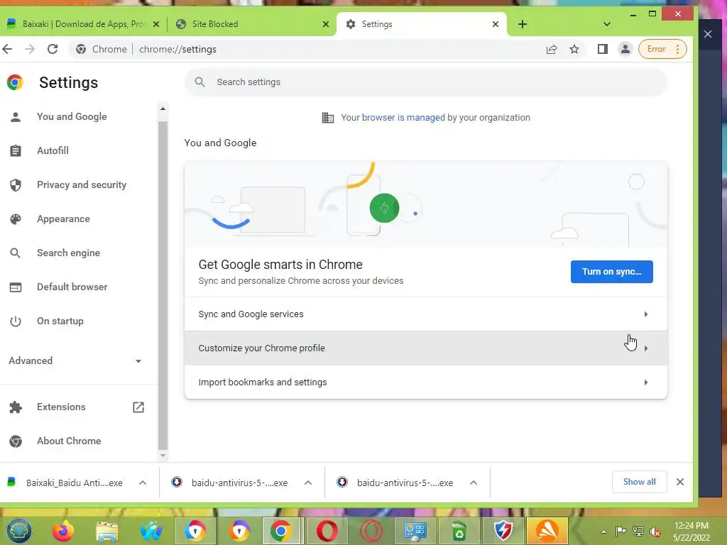Viewport: 727px width, 545px height.
Task: Open the Error browser menu button
Action: point(662,49)
